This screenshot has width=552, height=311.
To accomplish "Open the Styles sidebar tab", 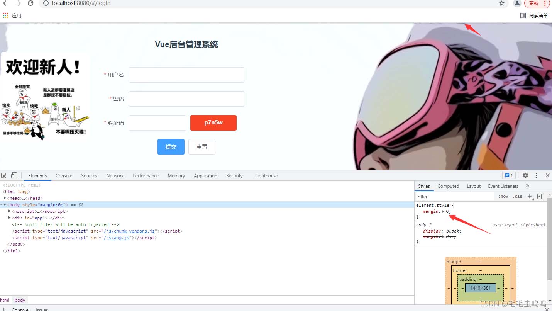I will coord(424,186).
